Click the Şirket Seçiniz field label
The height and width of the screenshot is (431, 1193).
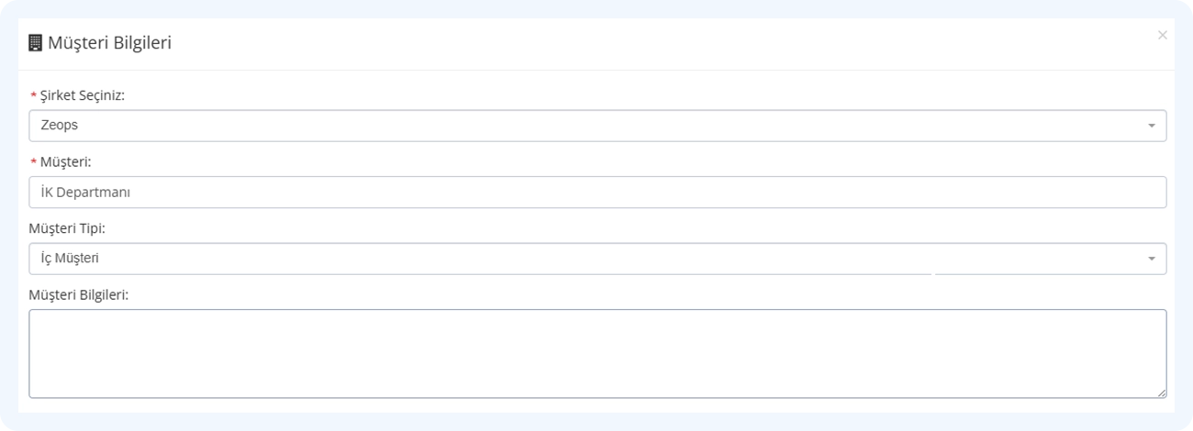[83, 95]
